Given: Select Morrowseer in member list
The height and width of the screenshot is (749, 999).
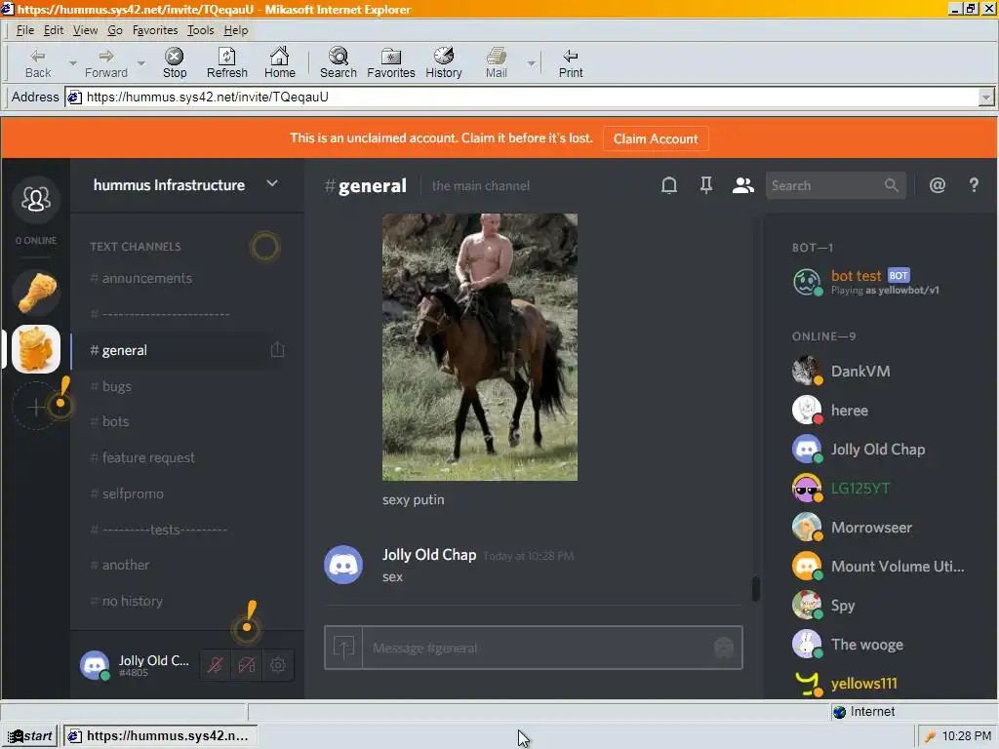Looking at the screenshot, I should pos(879,528).
